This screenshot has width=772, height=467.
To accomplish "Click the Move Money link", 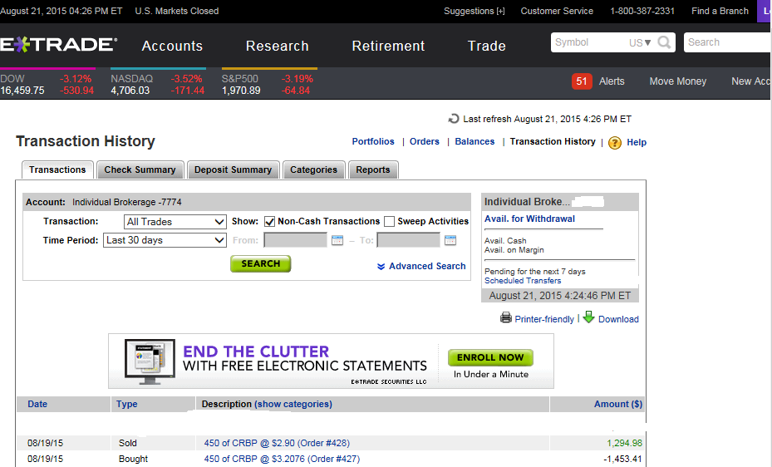I will pos(678,81).
